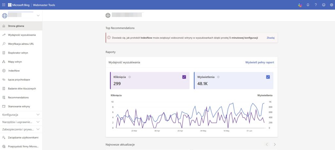
Task: Click the site selector globe icon in sidebar
Action: click(x=5, y=16)
